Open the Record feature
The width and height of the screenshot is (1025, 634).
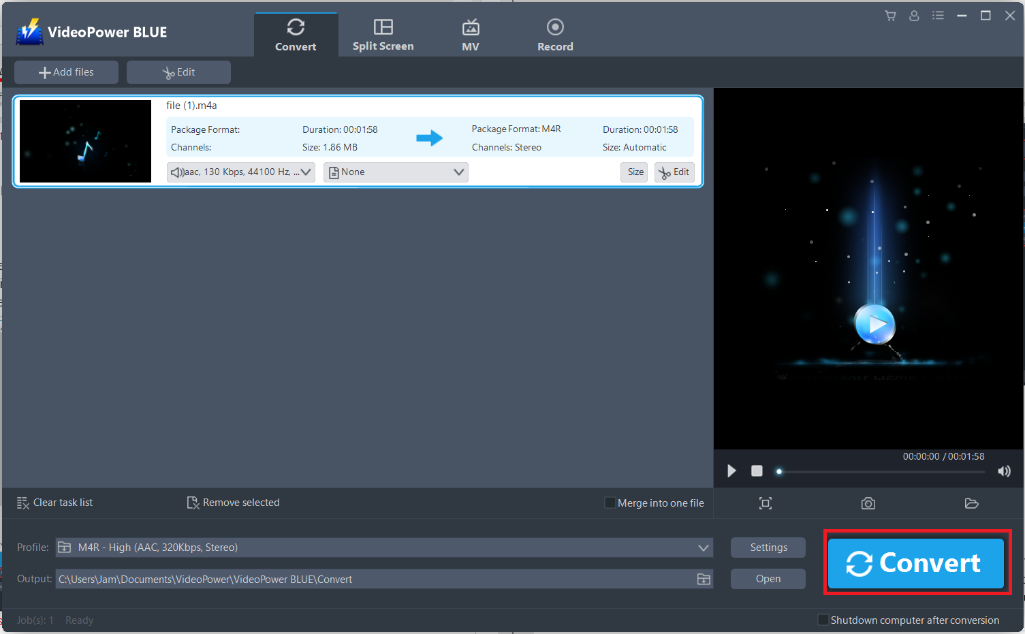click(555, 34)
